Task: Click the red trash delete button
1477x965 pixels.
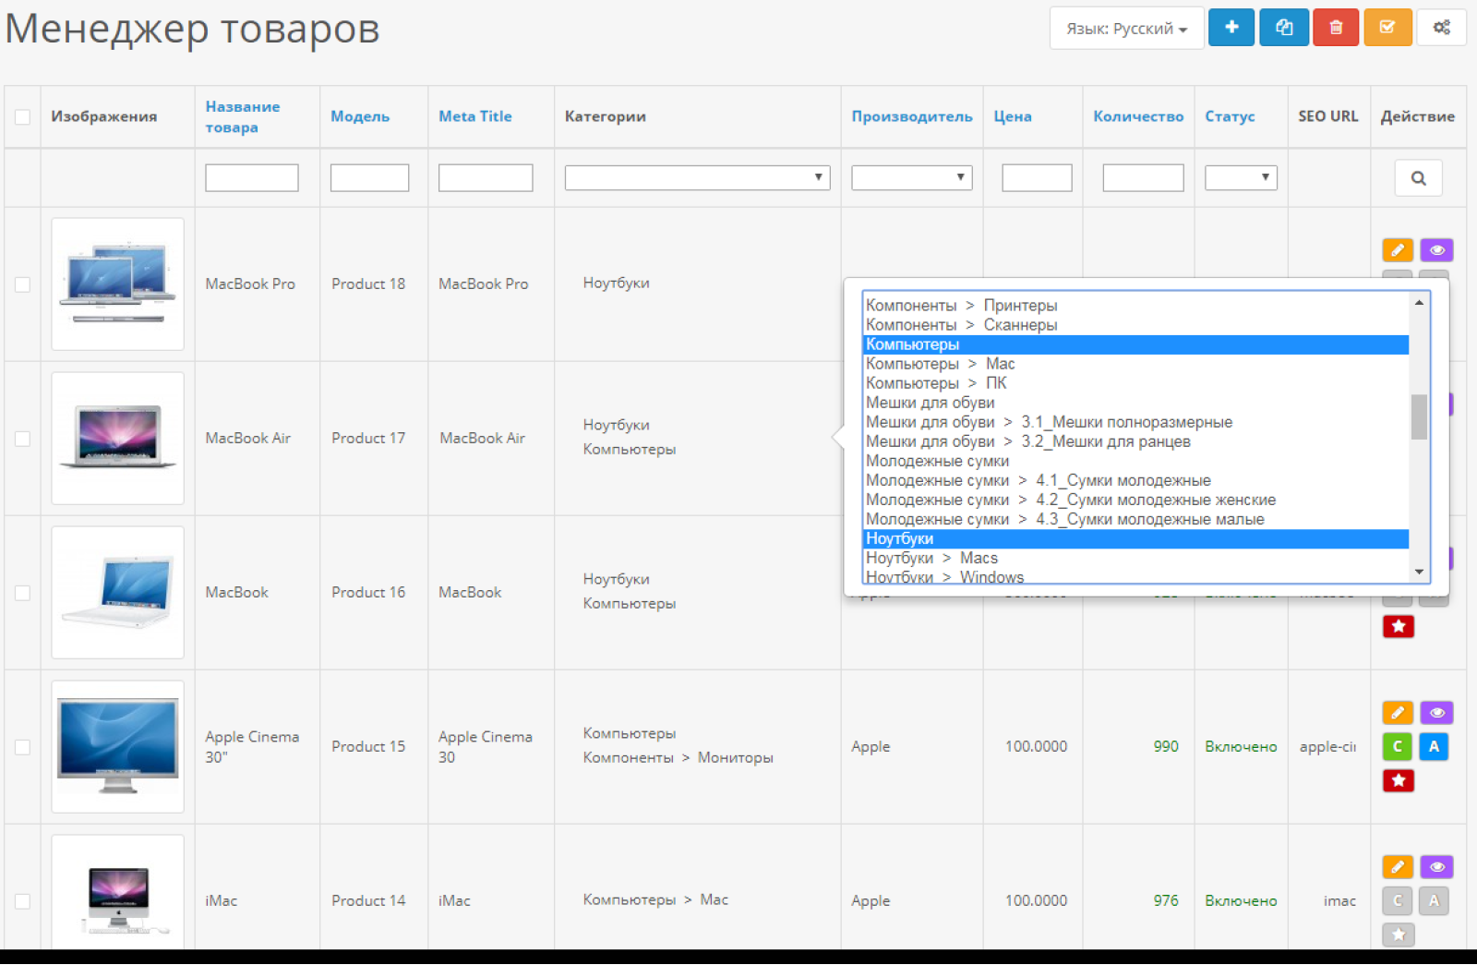Action: pyautogui.click(x=1336, y=28)
